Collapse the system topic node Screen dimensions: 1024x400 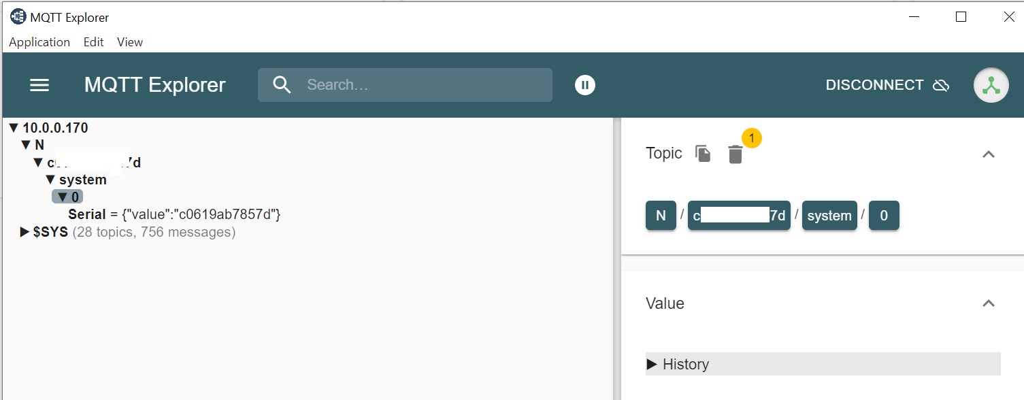pyautogui.click(x=50, y=179)
